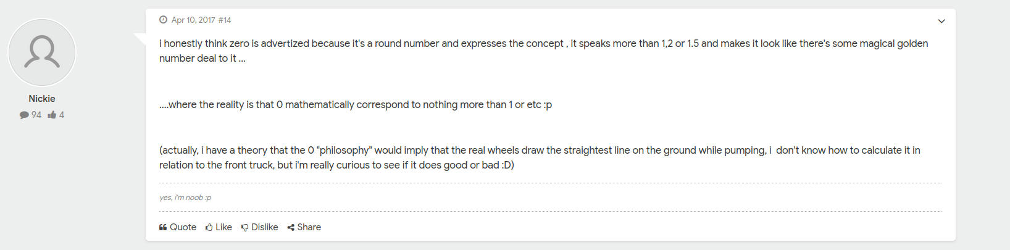Viewport: 1010px width, 250px height.
Task: Click the Nickie username link
Action: pyautogui.click(x=42, y=99)
